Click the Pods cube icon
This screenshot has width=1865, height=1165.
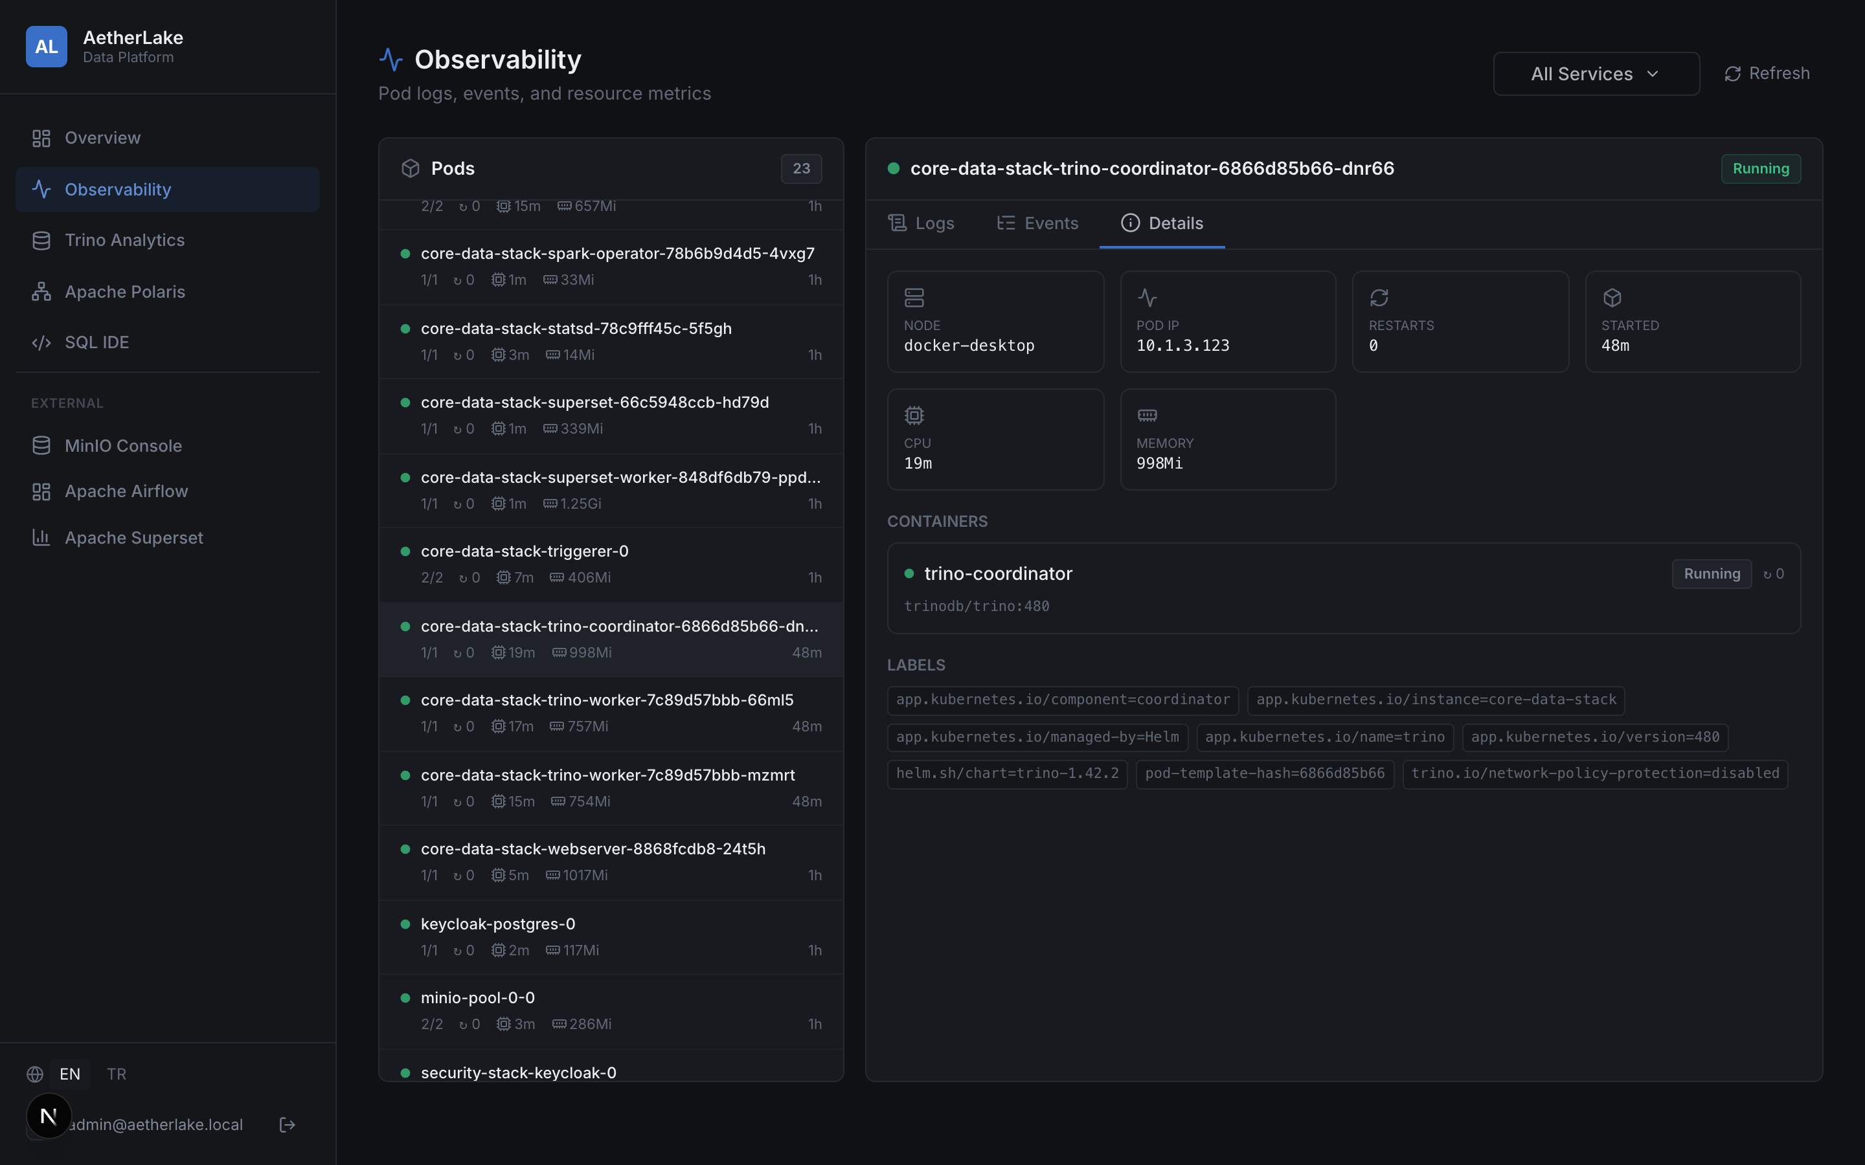[x=411, y=169]
